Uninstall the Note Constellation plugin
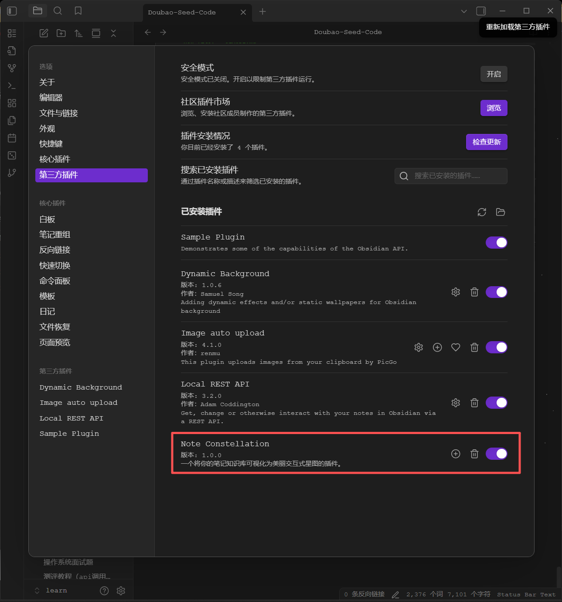This screenshot has width=562, height=602. click(x=474, y=454)
